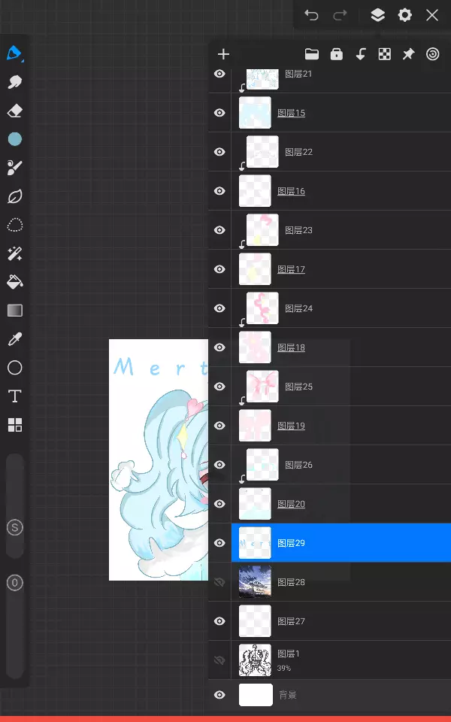
Task: Select the magic wand tool
Action: (x=15, y=253)
